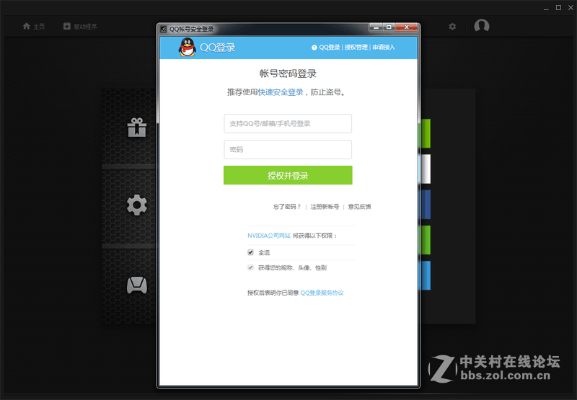Click QQ登录 header link
The width and height of the screenshot is (577, 400).
coord(330,48)
